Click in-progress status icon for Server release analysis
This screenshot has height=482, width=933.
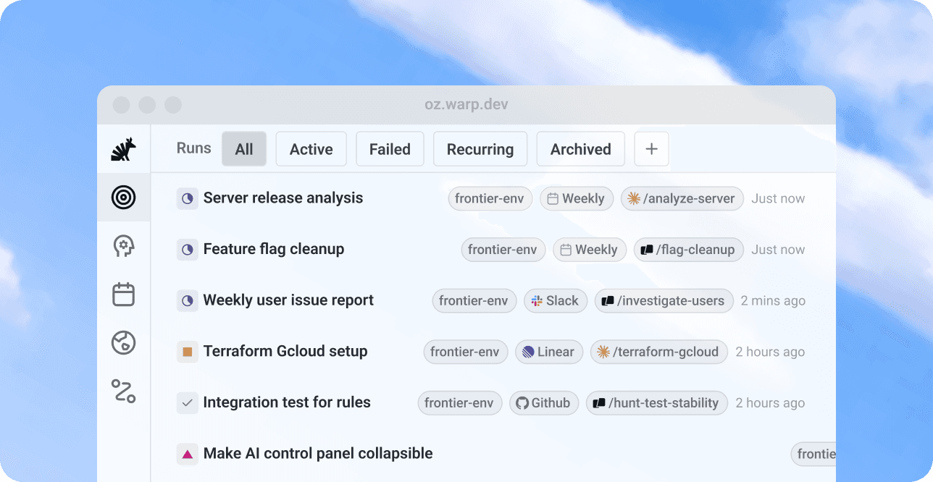(x=188, y=198)
